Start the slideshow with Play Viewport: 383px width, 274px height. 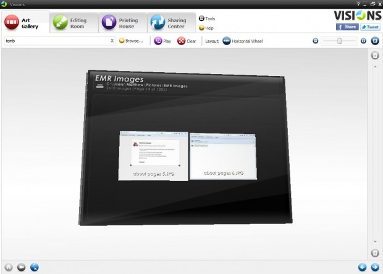click(x=162, y=41)
